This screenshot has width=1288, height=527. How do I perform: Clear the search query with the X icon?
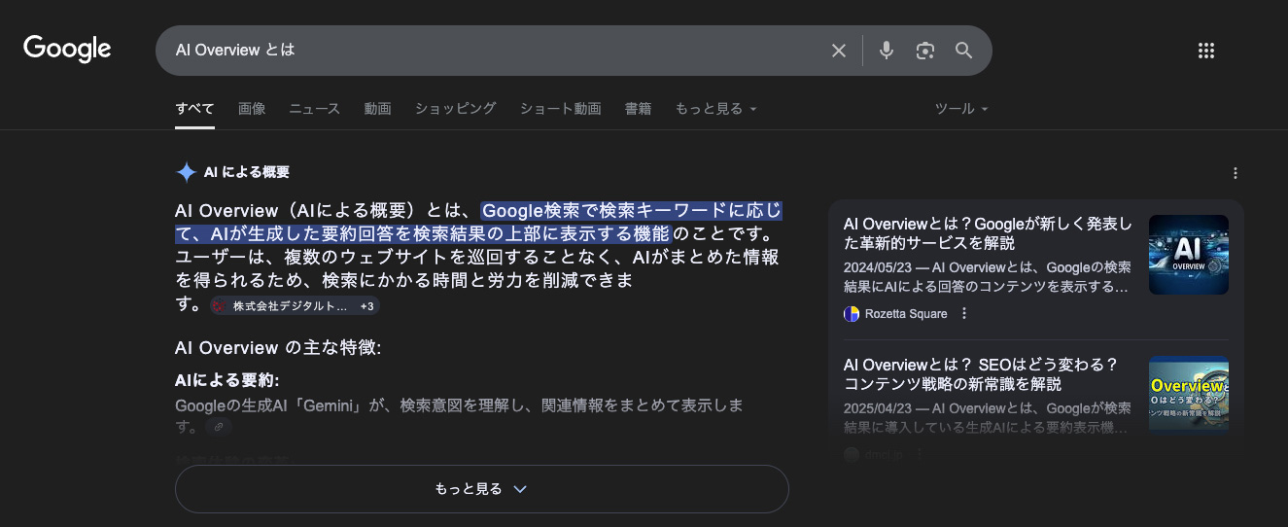[x=839, y=51]
